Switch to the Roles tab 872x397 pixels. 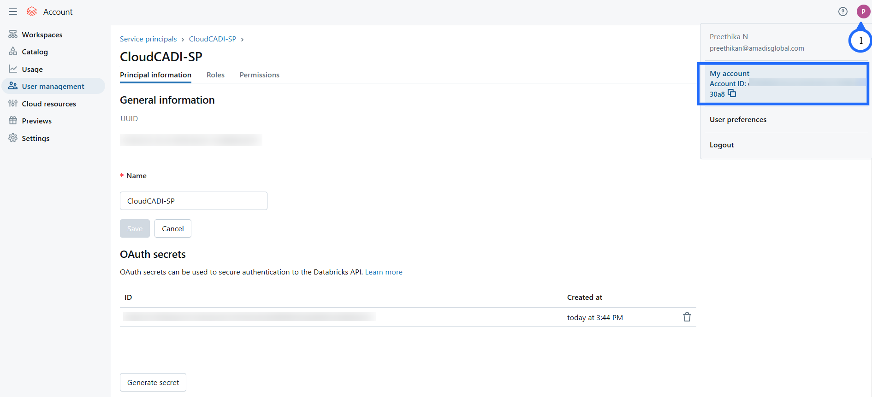[x=215, y=75]
